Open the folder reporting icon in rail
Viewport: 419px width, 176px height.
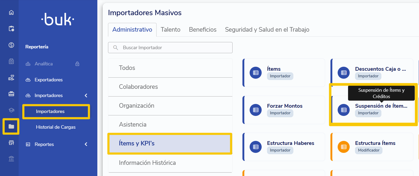tap(11, 126)
